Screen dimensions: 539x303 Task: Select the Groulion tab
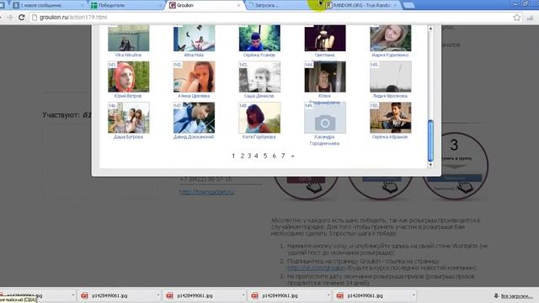point(205,6)
